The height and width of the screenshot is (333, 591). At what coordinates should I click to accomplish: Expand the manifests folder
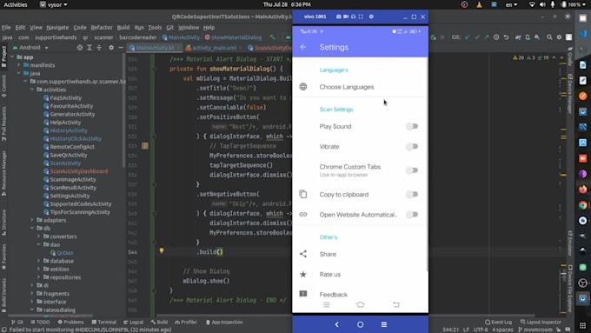[18, 65]
